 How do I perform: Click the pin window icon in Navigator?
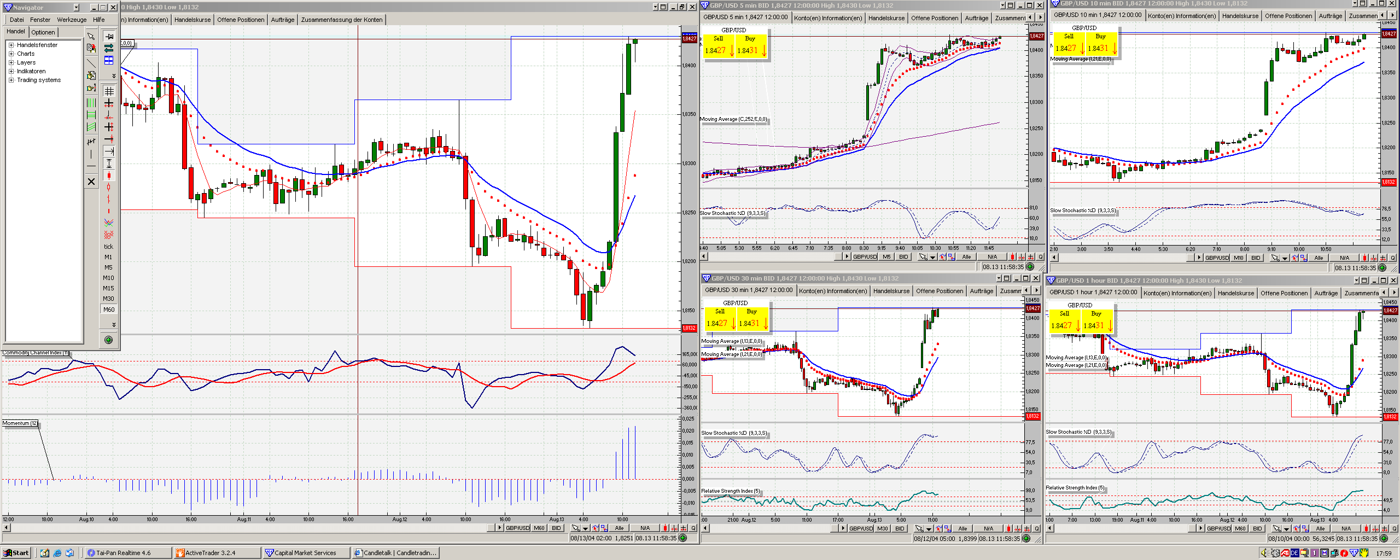pos(109,36)
